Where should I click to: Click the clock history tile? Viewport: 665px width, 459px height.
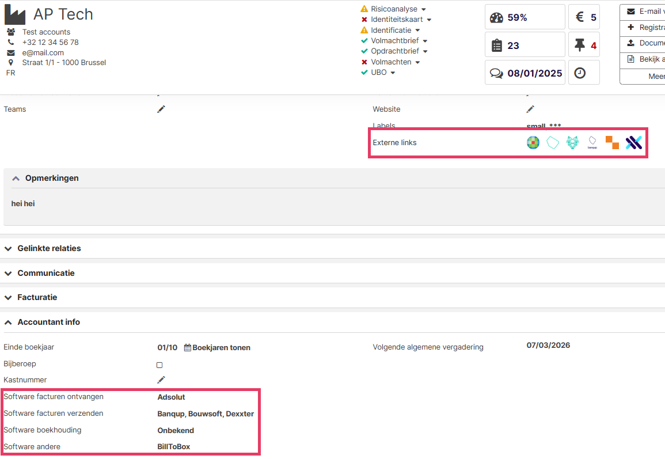(584, 73)
